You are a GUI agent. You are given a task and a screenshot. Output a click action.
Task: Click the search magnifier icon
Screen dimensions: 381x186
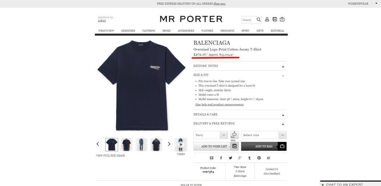(258, 20)
